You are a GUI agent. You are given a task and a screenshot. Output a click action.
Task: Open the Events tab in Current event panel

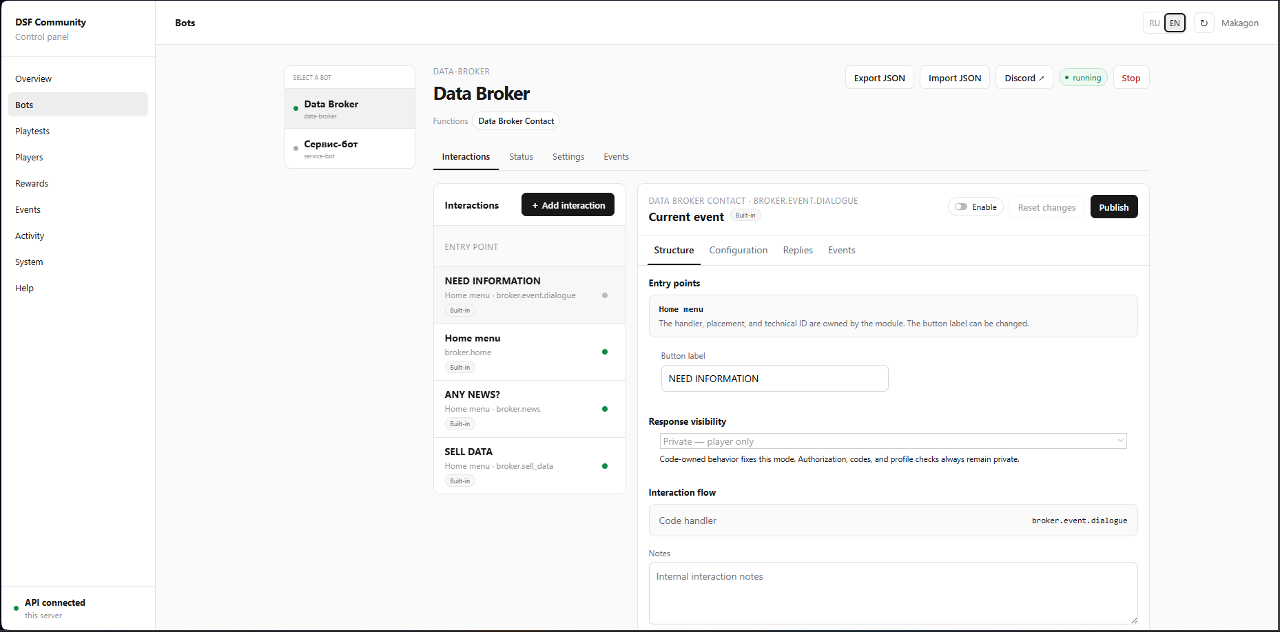[x=841, y=250]
